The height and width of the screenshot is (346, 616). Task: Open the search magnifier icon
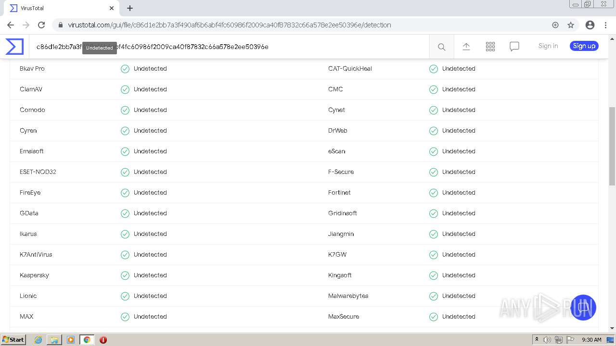(441, 47)
